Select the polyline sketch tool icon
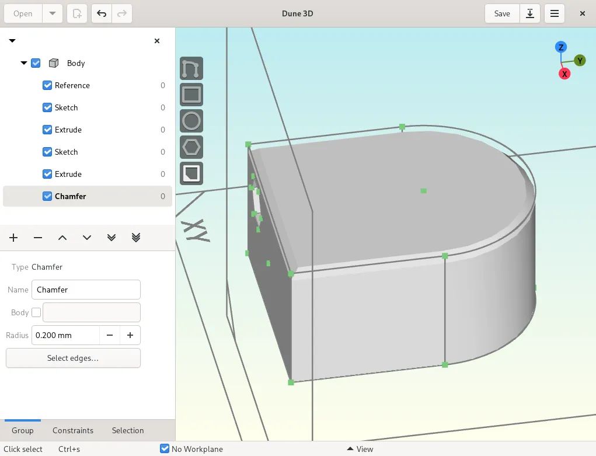This screenshot has height=456, width=596. [x=191, y=68]
